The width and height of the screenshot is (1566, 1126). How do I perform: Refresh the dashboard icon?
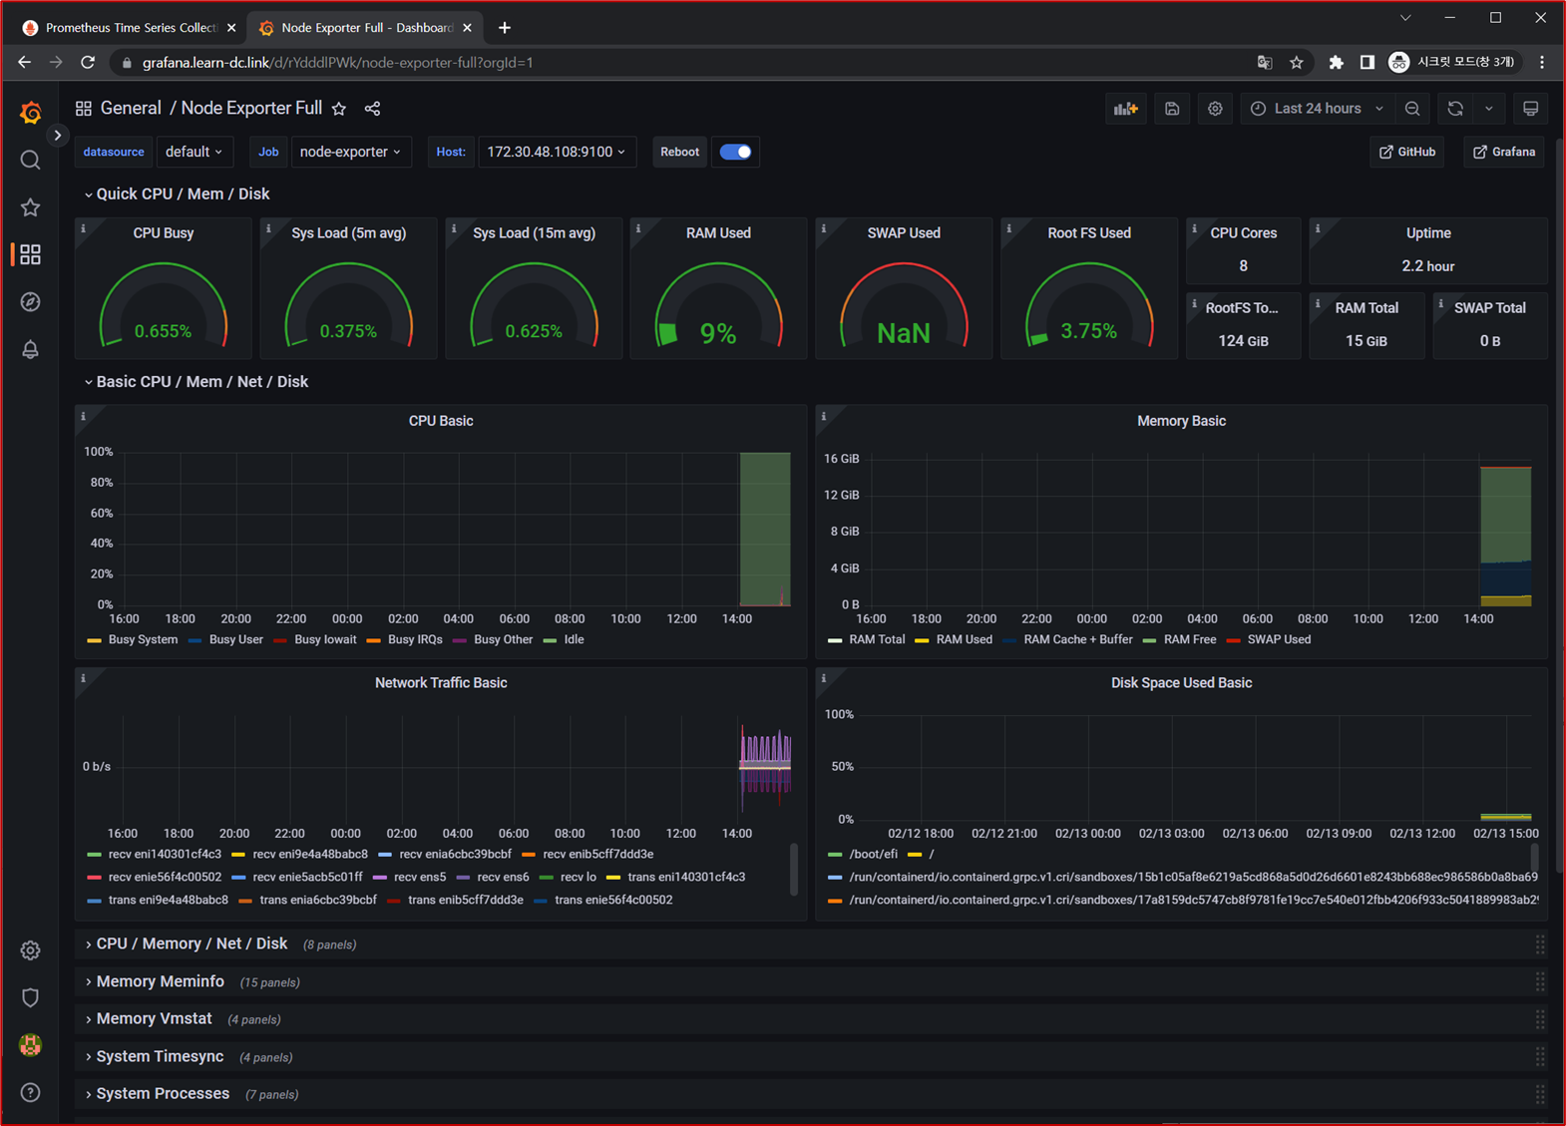point(1455,109)
